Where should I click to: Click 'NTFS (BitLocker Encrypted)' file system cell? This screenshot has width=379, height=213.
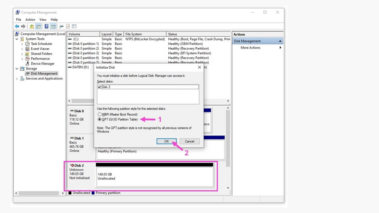(x=145, y=39)
